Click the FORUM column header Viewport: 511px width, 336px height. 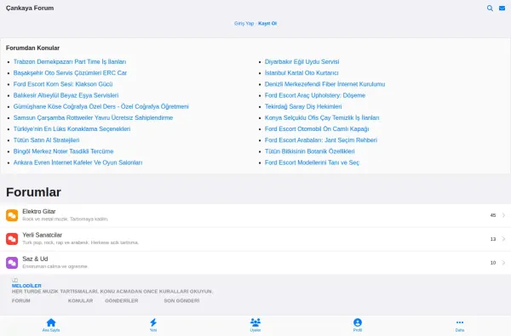[x=20, y=301]
